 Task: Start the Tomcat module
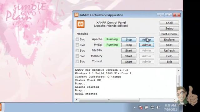[129, 62]
